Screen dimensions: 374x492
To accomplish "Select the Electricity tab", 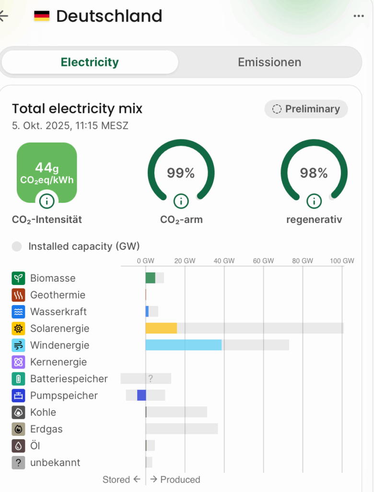I will 90,62.
